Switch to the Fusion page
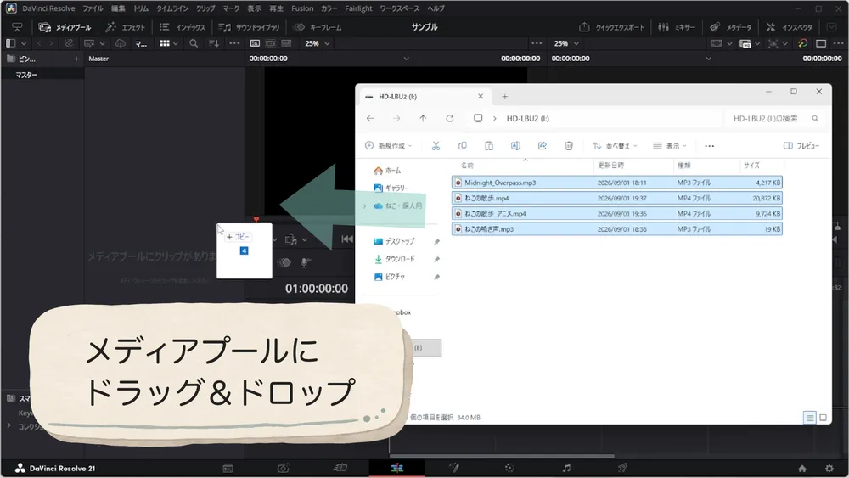This screenshot has width=849, height=478. [453, 469]
